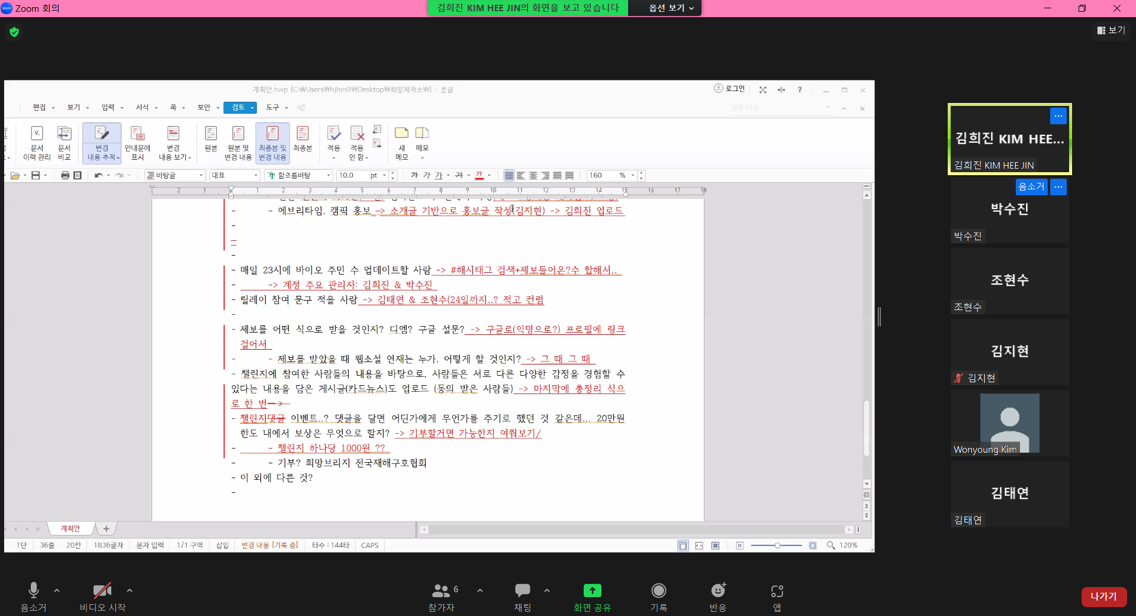Select left alignment
This screenshot has height=616, width=1136.
click(x=521, y=175)
